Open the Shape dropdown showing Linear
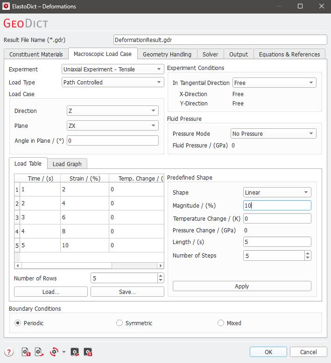331x363 pixels. tap(277, 192)
